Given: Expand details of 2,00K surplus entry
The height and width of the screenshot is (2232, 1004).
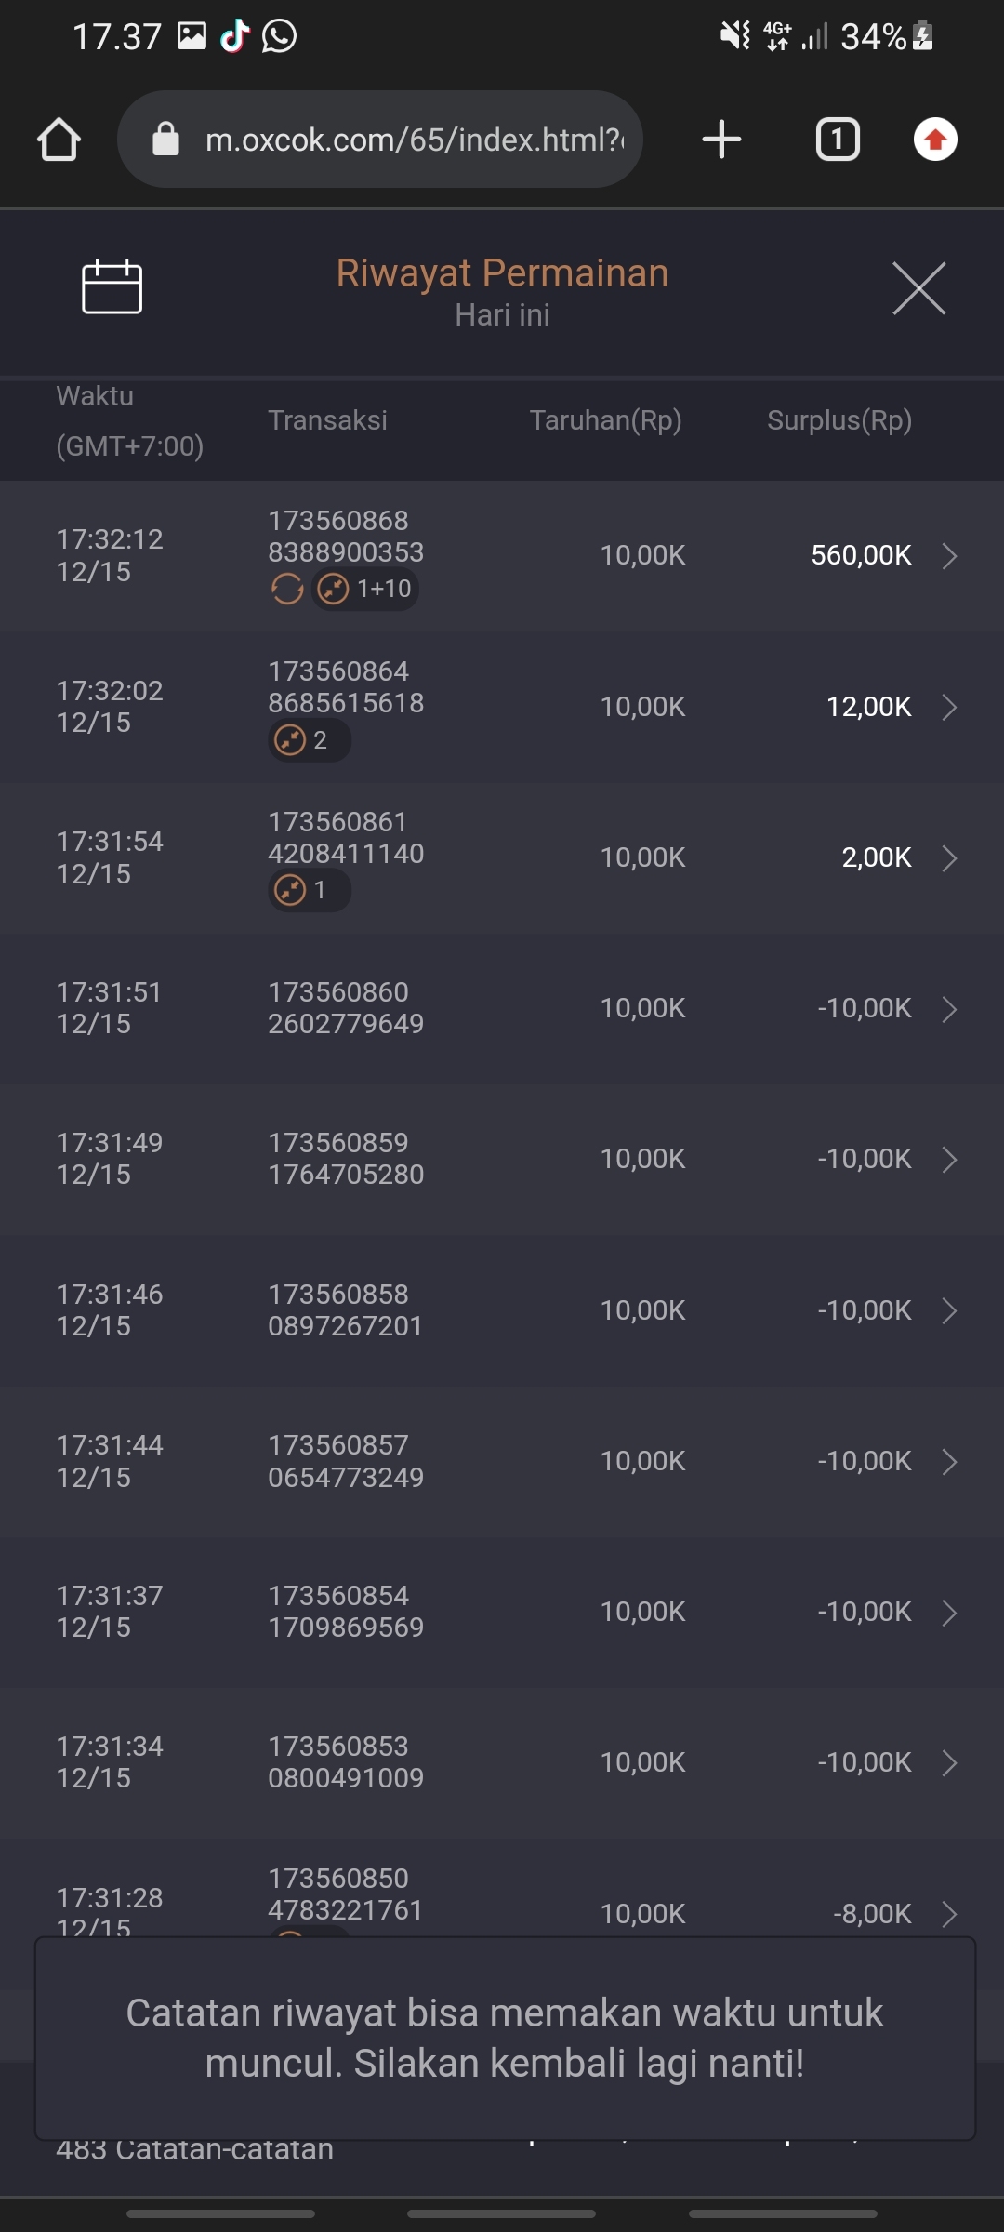Looking at the screenshot, I should click(x=949, y=857).
